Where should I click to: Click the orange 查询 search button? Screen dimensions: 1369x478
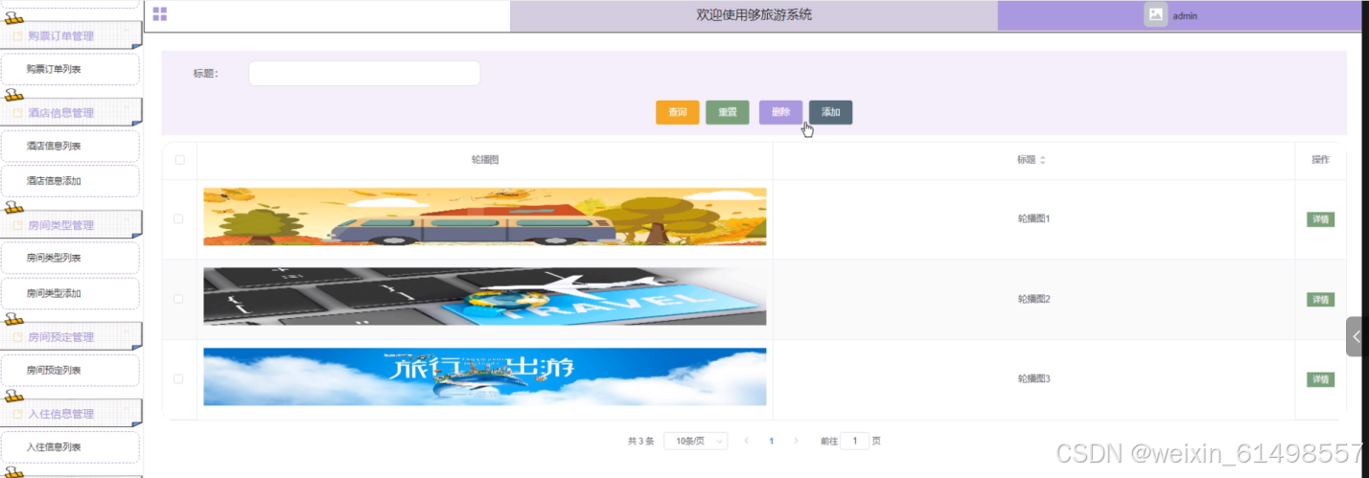pos(678,112)
